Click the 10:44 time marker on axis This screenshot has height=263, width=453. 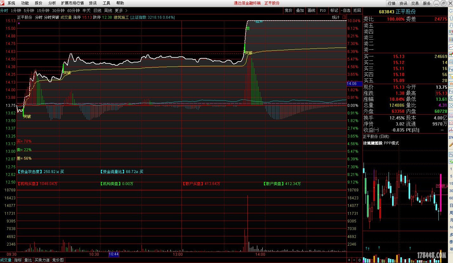(x=114, y=254)
